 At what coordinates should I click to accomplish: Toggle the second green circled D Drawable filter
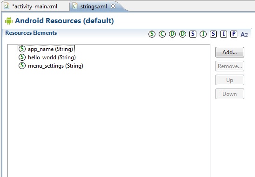click(x=182, y=34)
